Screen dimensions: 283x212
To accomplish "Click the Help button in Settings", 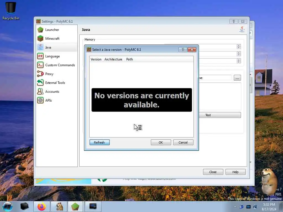I will tap(235, 172).
